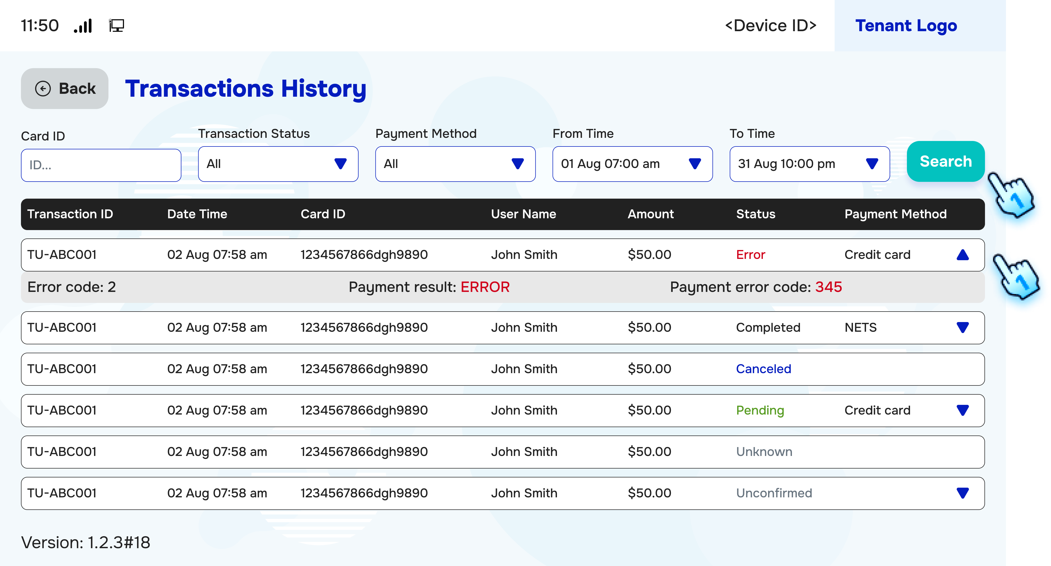
Task: Collapse the Error transaction details row
Action: coord(963,255)
